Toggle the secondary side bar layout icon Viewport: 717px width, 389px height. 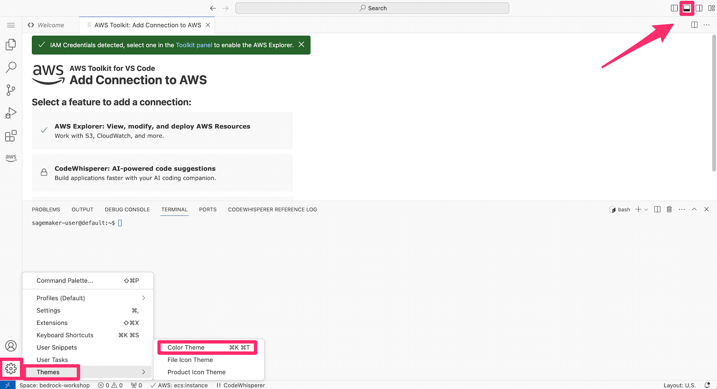click(699, 8)
